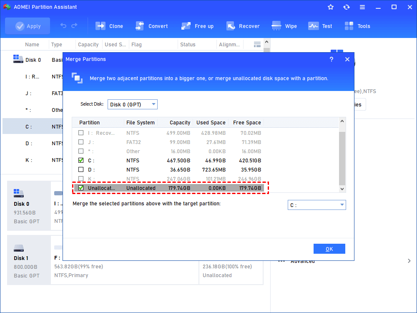The width and height of the screenshot is (417, 313).
Task: Open the Select Disk dropdown
Action: 133,104
